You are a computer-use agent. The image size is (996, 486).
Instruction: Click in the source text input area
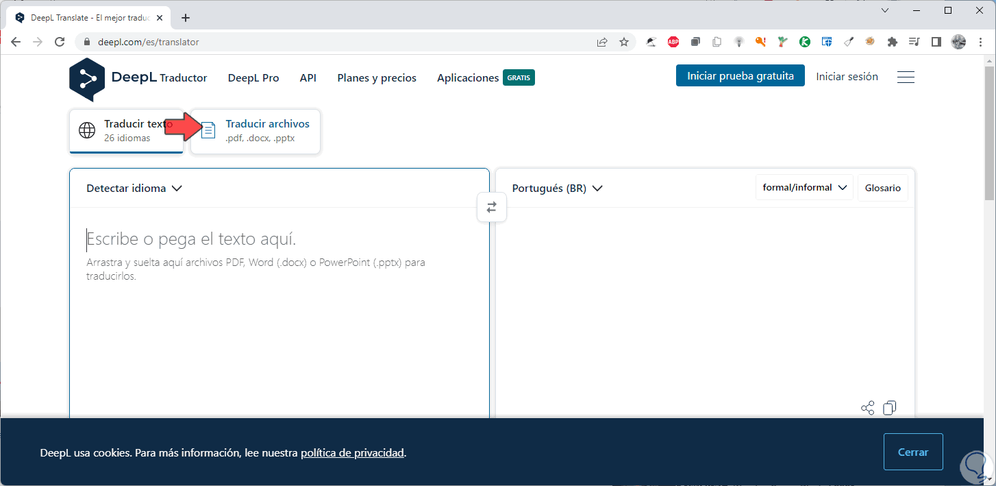coord(279,312)
